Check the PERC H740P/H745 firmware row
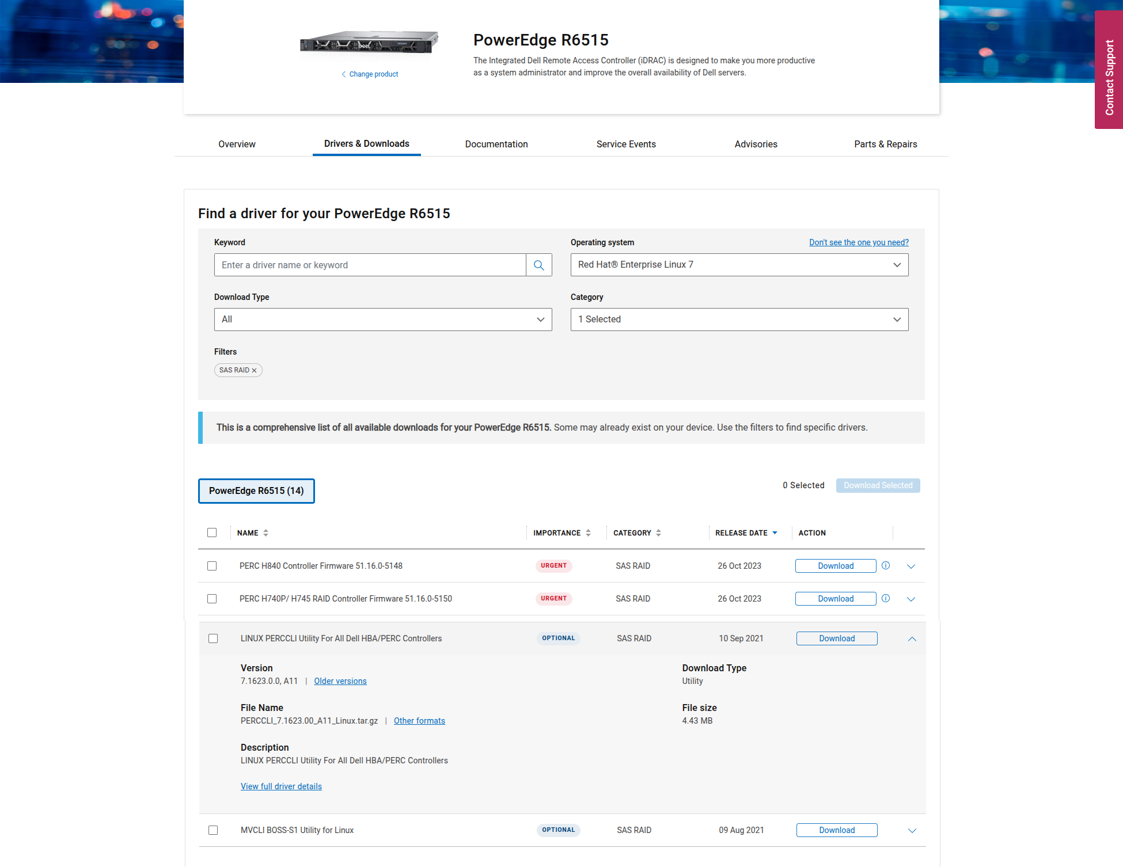Viewport: 1123px width, 867px height. click(212, 599)
